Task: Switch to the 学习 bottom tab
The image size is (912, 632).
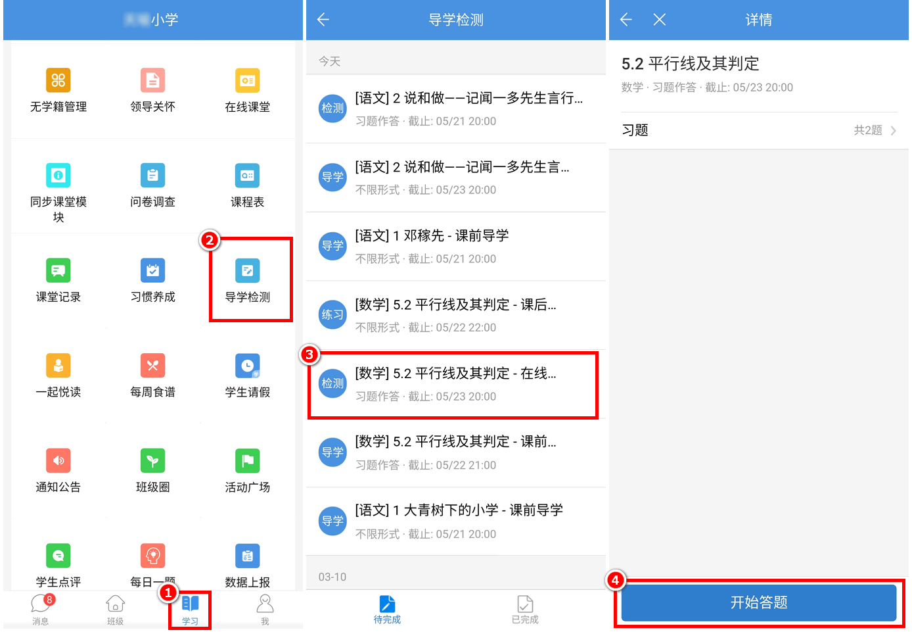Action: 190,610
